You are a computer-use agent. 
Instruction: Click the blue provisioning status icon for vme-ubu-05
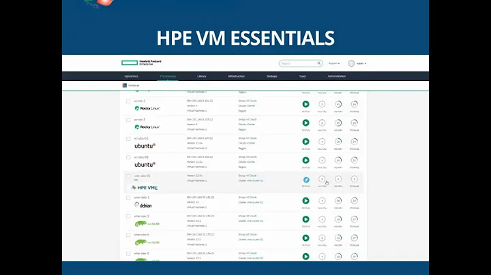pos(306,180)
